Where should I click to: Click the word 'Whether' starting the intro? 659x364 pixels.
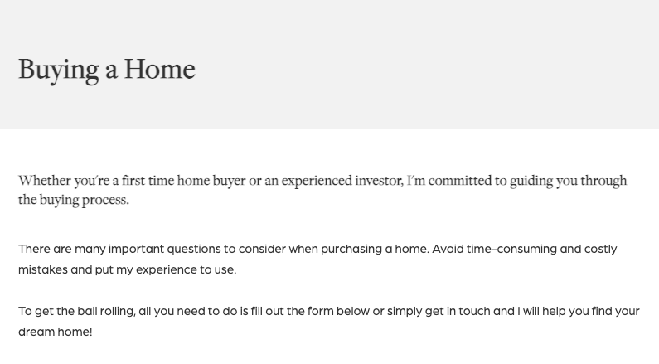pyautogui.click(x=45, y=181)
